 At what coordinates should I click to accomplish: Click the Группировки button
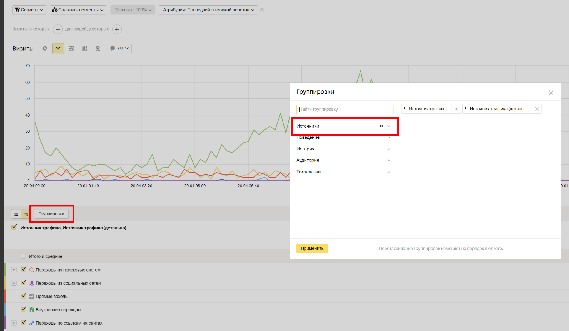click(x=51, y=214)
